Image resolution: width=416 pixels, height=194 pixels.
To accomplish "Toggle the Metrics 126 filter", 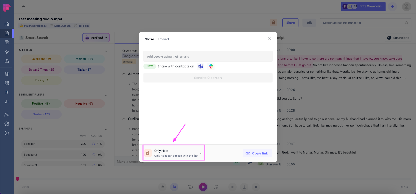I will click(84, 59).
